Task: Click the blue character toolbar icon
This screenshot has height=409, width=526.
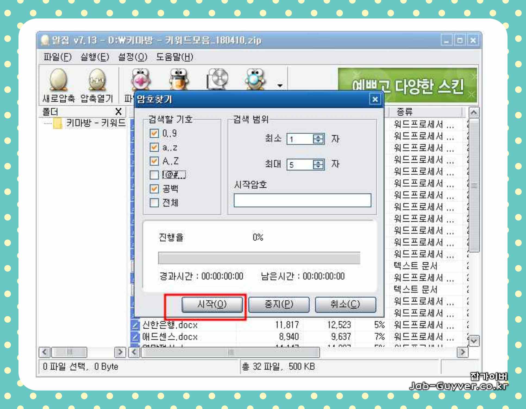Action: [x=255, y=80]
